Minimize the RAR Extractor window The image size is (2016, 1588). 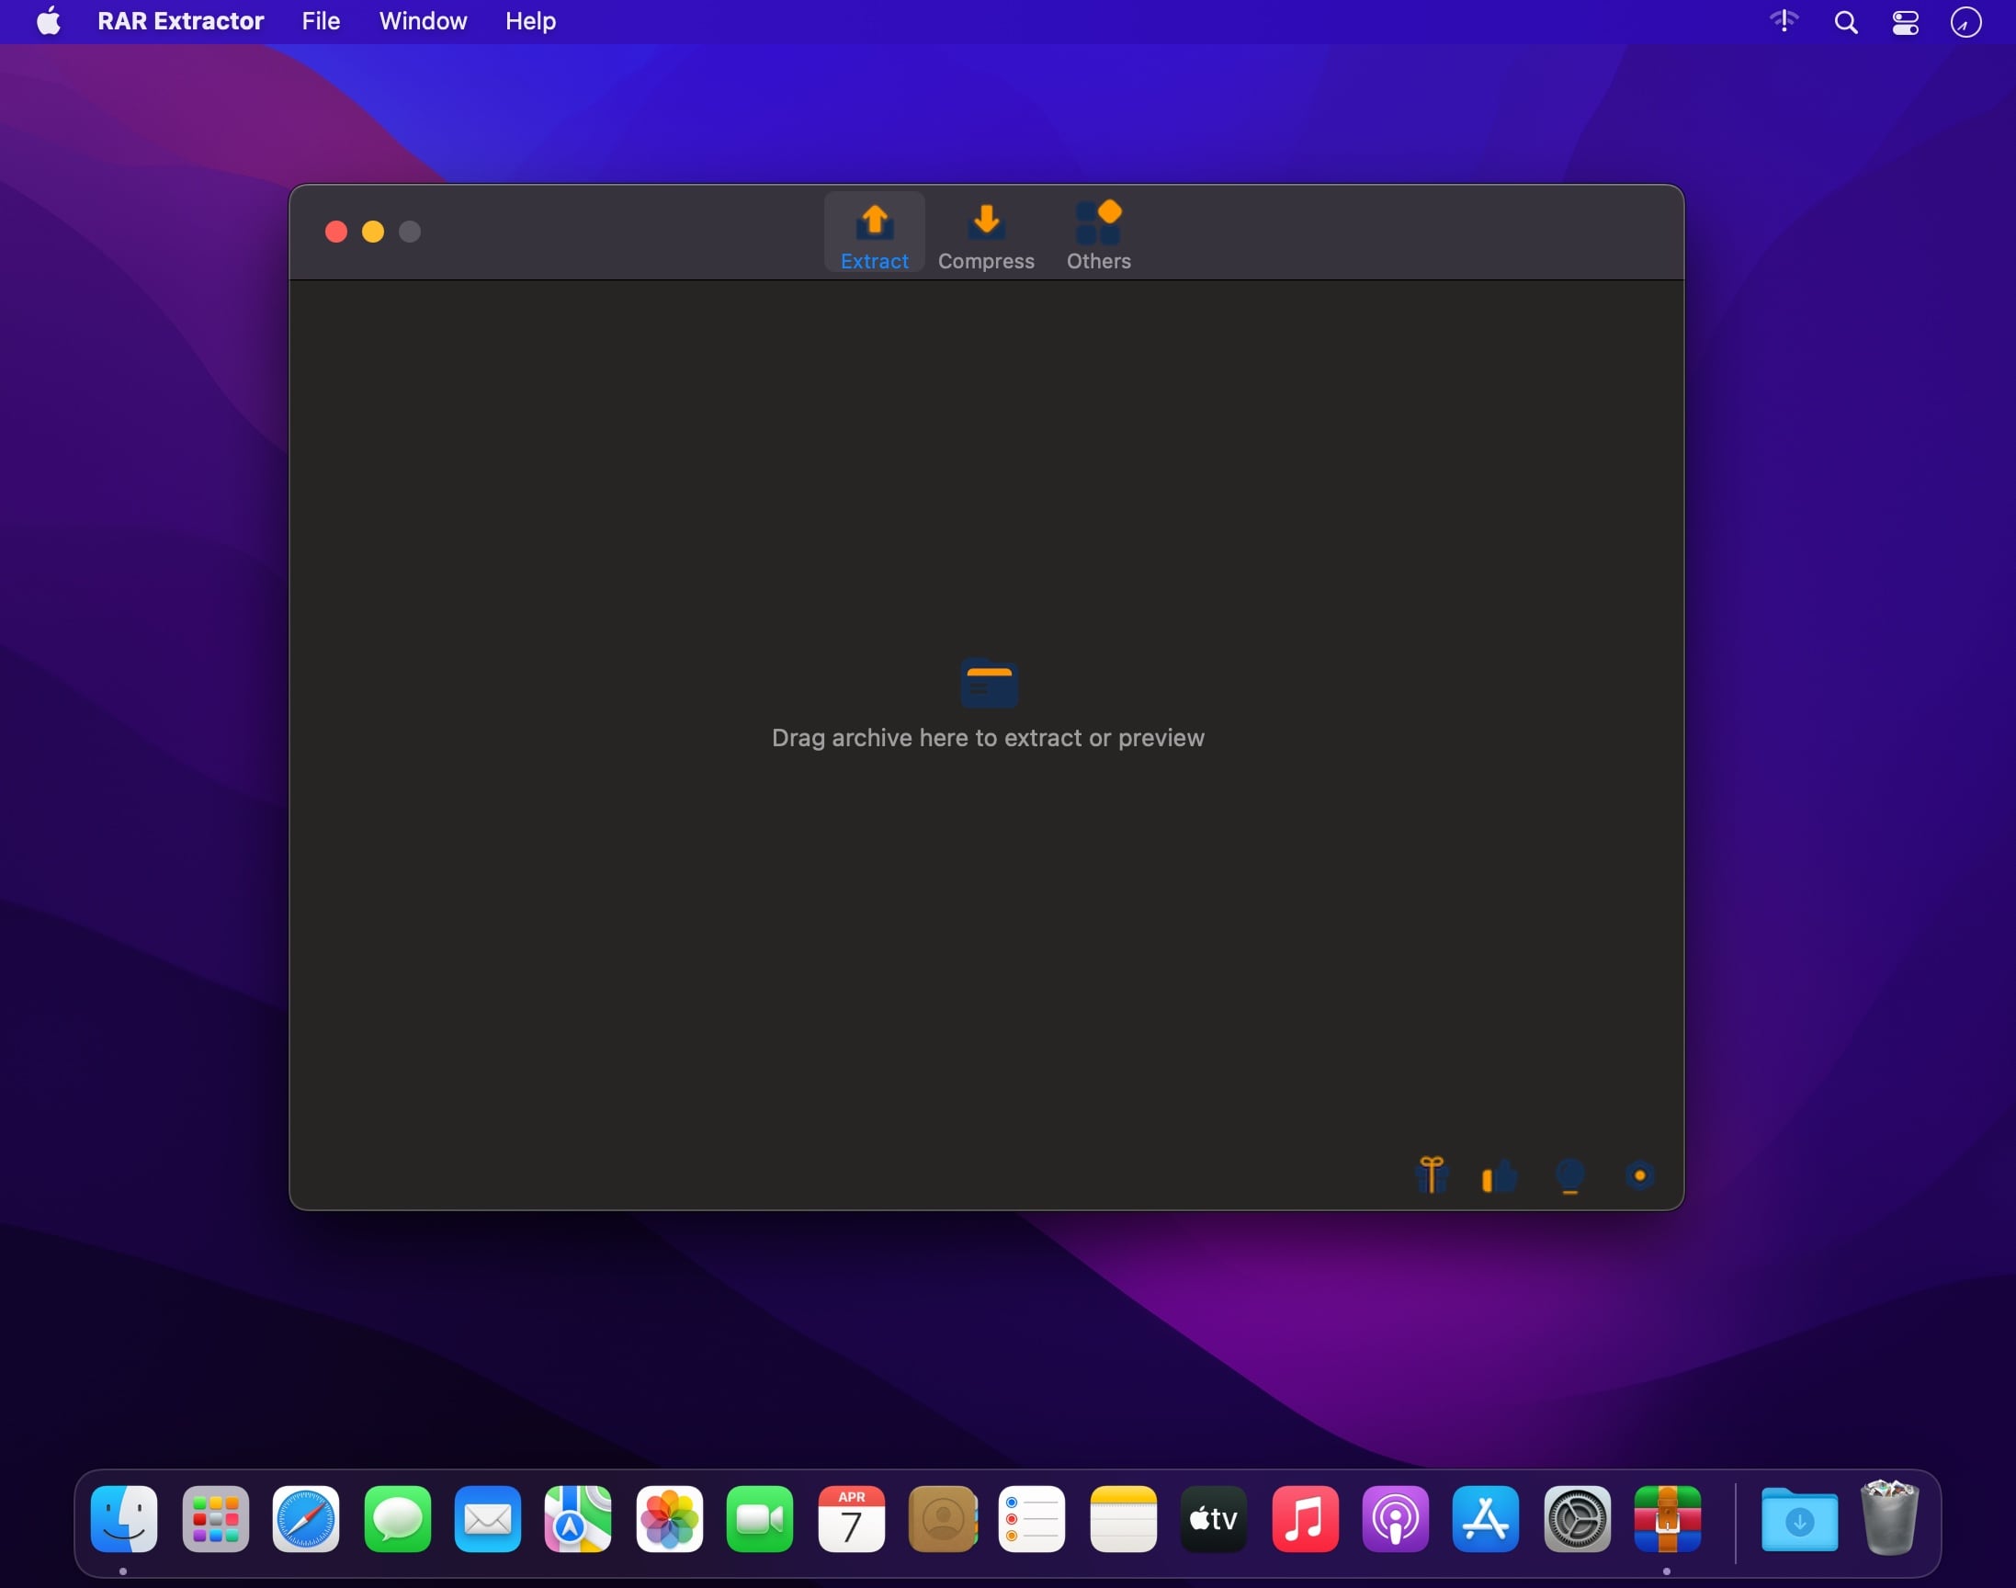coord(373,232)
